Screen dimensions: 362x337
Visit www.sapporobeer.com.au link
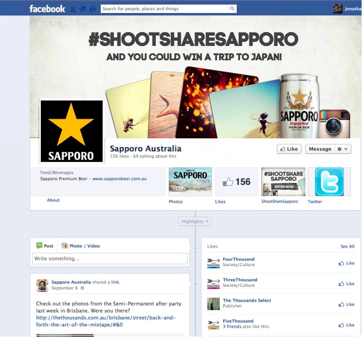[x=119, y=179]
